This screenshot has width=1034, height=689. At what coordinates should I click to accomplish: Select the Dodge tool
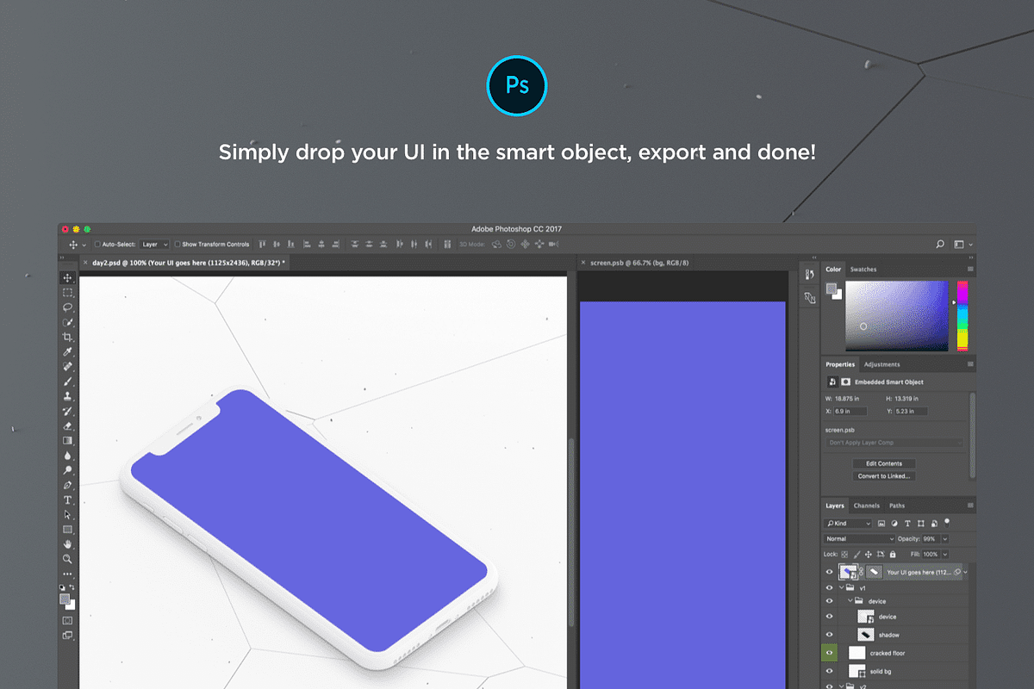tap(67, 470)
